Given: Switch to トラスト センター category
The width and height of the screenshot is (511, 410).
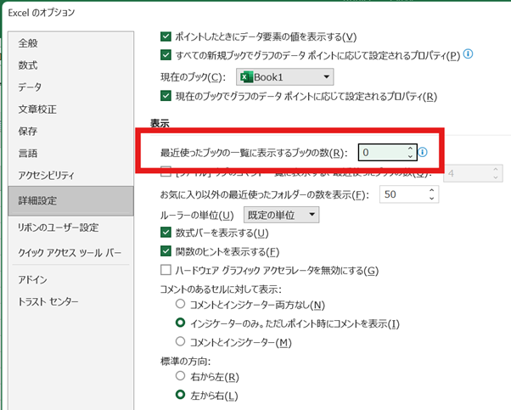Looking at the screenshot, I should (x=48, y=302).
